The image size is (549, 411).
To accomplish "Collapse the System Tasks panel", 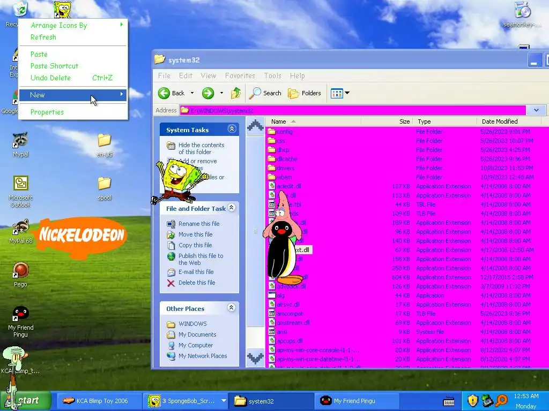I will pos(232,129).
